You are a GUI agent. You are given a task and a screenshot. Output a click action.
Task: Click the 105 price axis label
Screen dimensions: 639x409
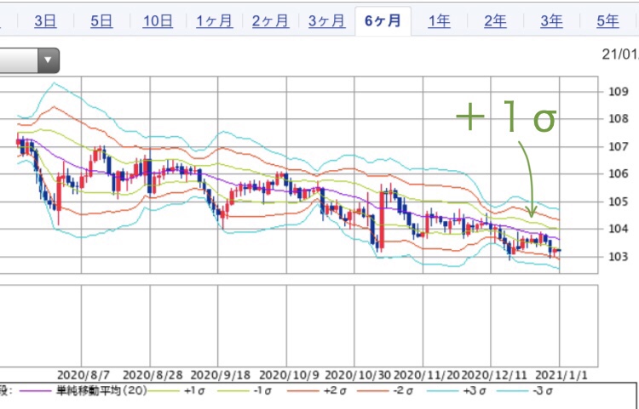pyautogui.click(x=619, y=202)
